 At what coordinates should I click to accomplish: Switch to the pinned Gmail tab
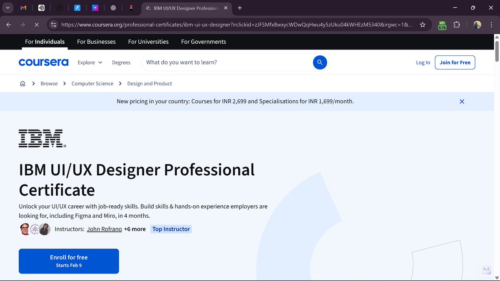24,8
